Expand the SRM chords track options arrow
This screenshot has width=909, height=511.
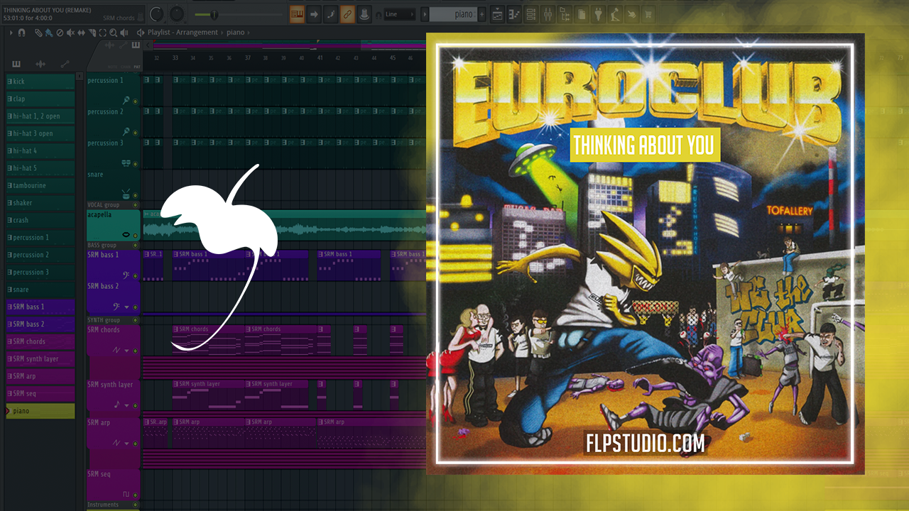click(127, 350)
